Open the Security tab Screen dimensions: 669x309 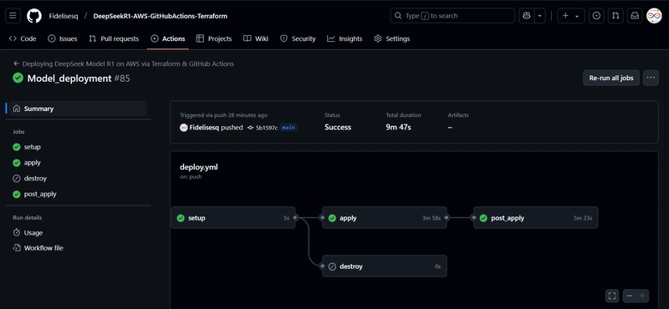pyautogui.click(x=298, y=38)
